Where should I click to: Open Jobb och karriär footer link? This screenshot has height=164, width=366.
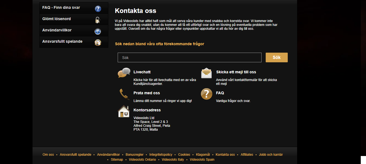[271, 155]
